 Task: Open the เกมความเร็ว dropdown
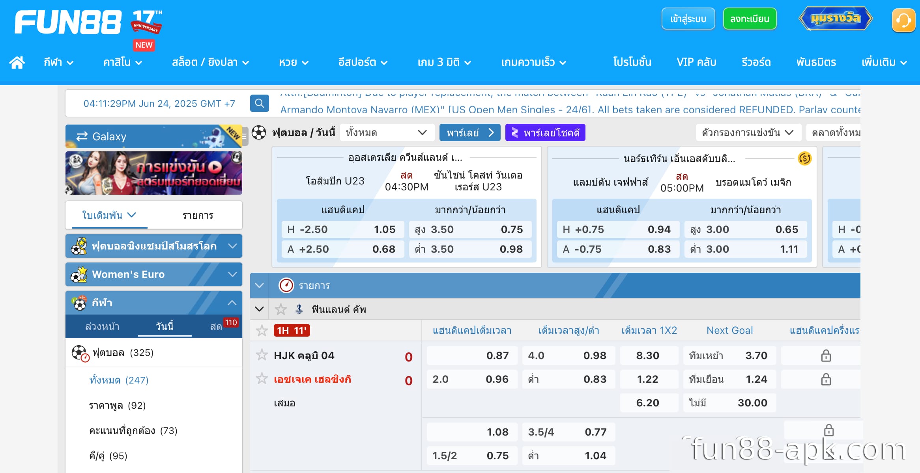click(534, 62)
